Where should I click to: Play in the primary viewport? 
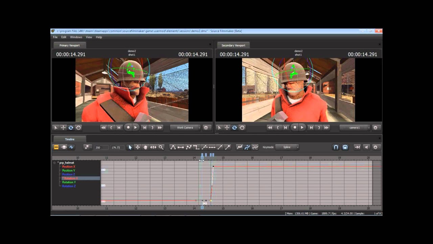136,128
